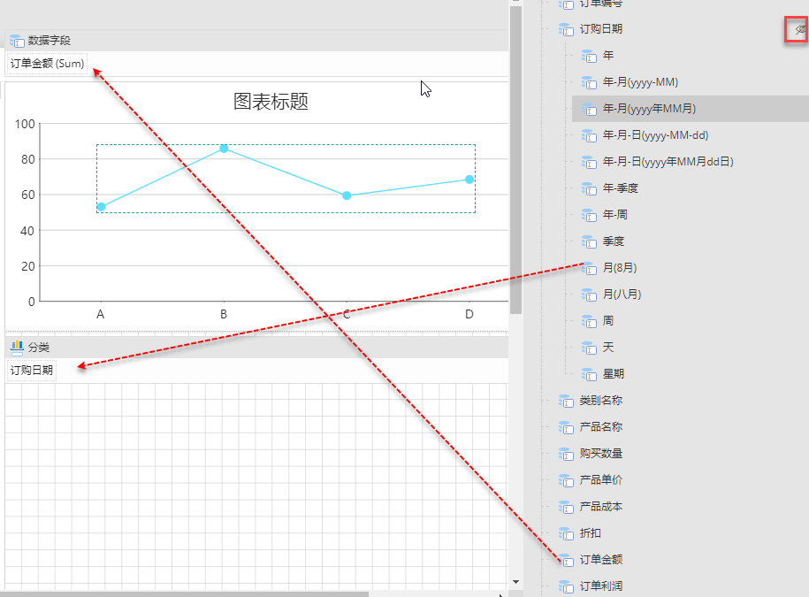Select the 年-月(yyyy-MM) date format field

pyautogui.click(x=640, y=82)
